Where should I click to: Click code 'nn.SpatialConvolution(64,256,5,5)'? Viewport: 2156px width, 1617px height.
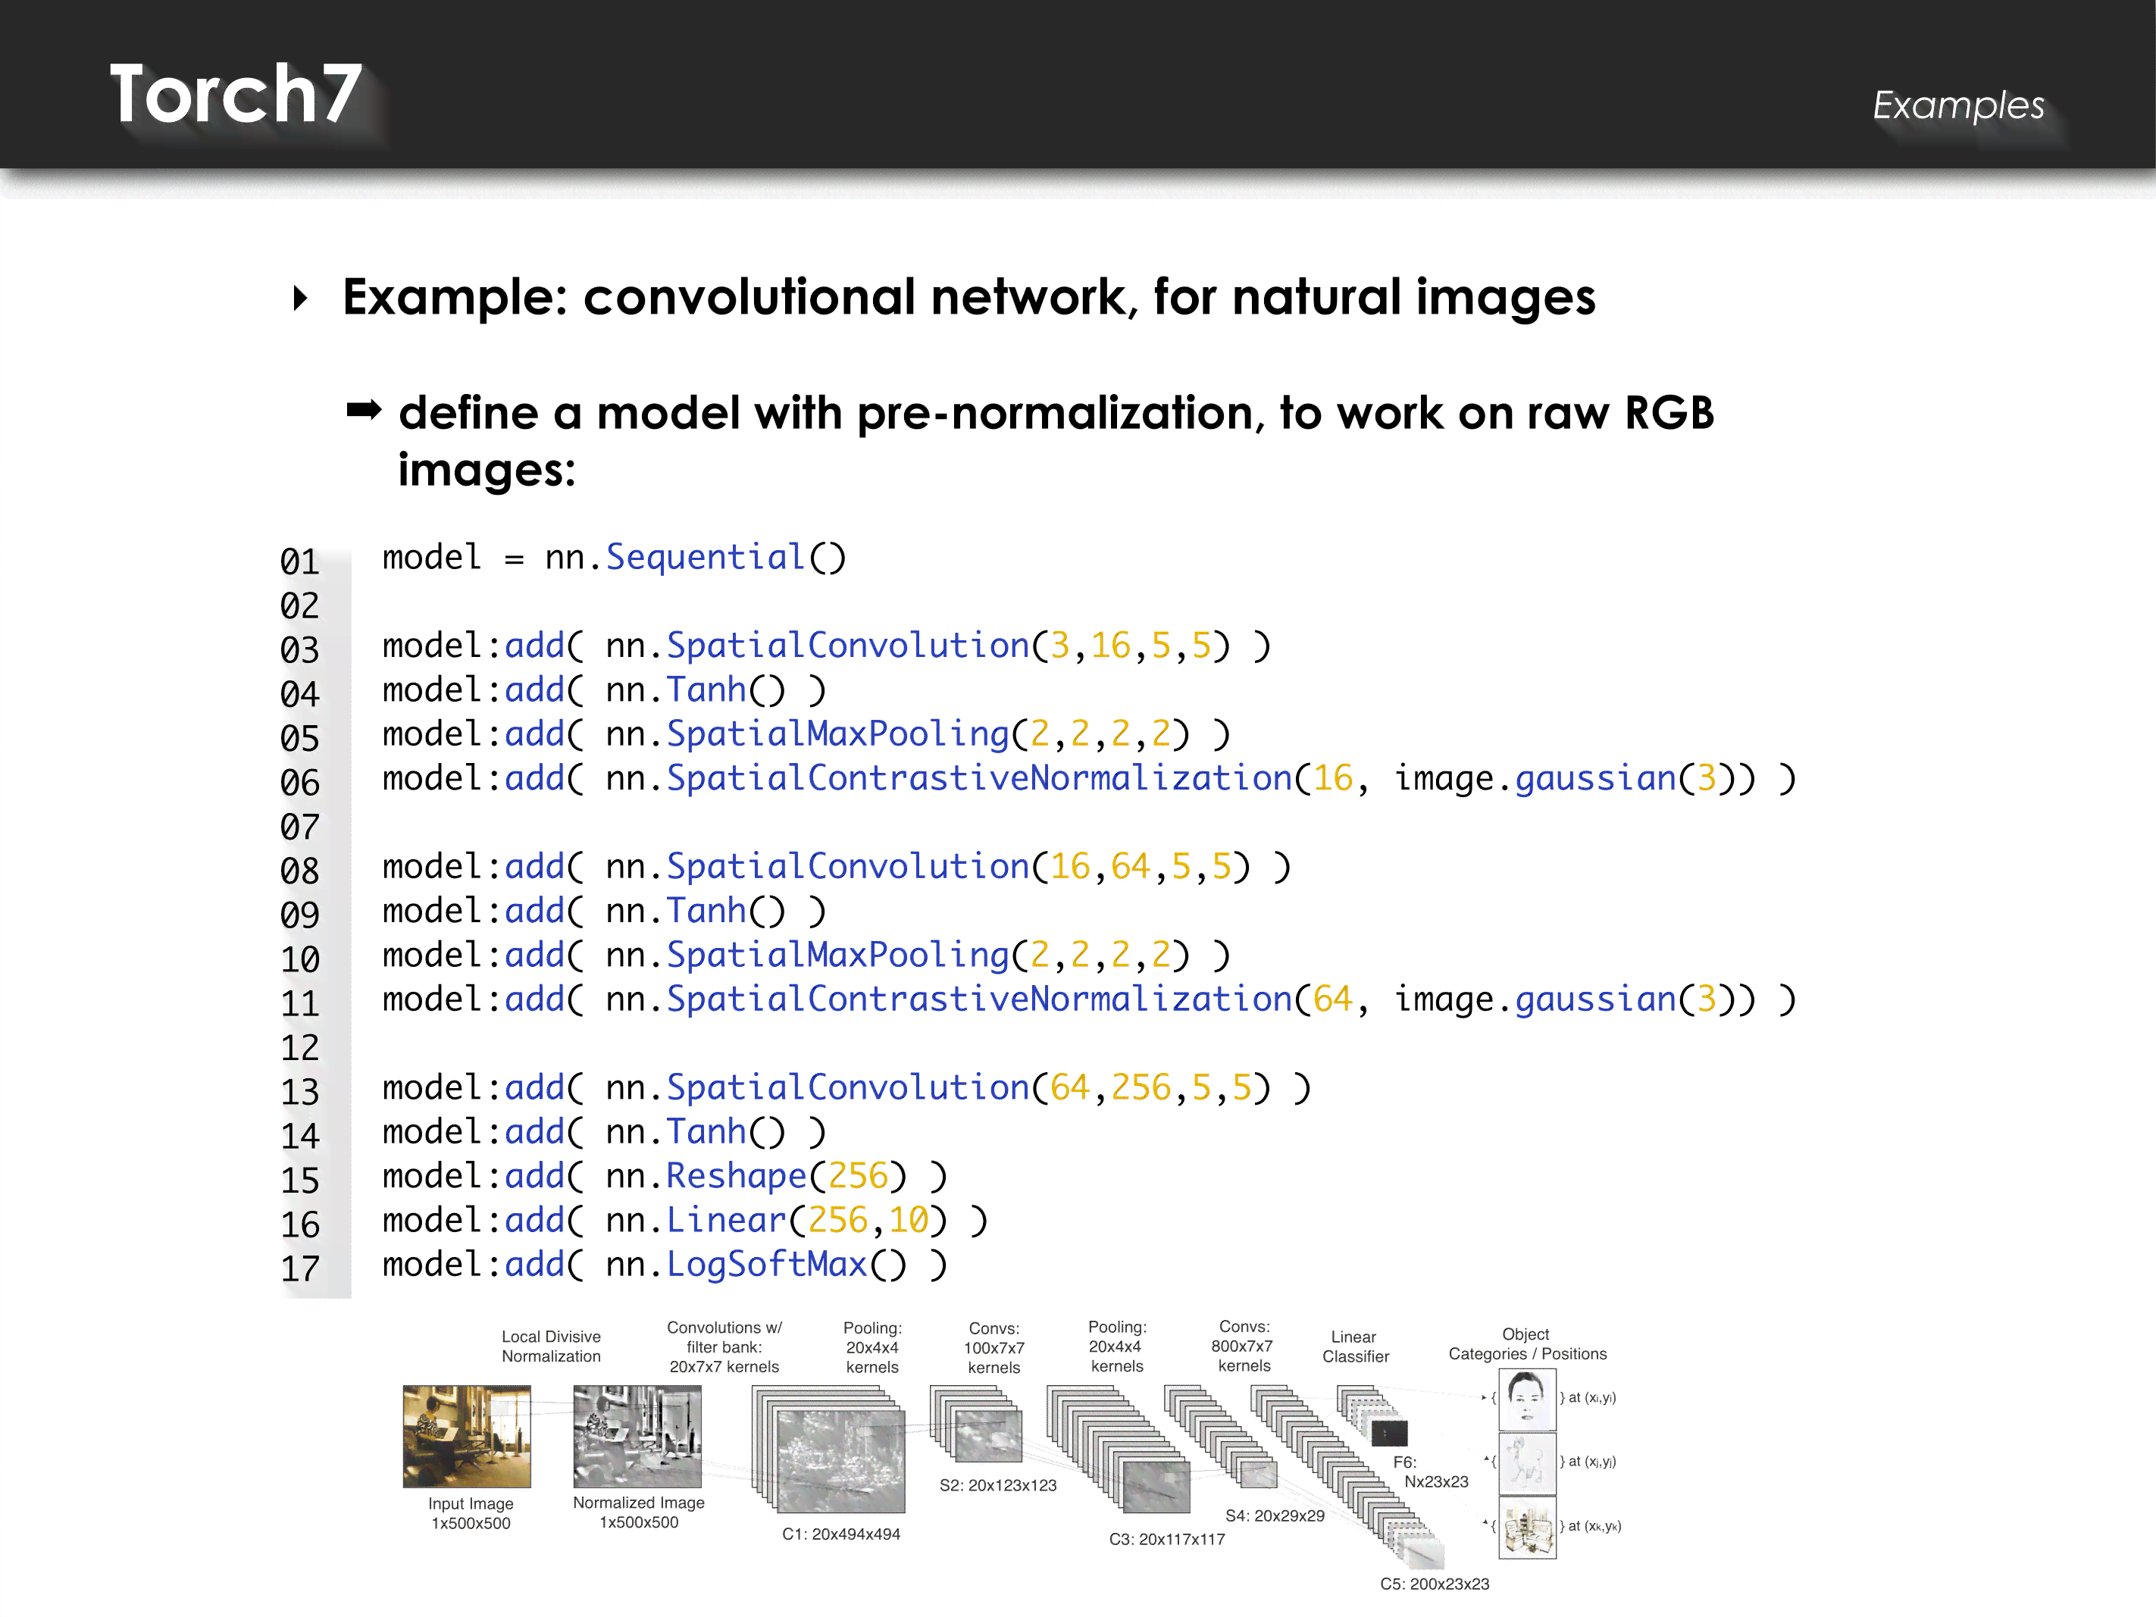[939, 1088]
